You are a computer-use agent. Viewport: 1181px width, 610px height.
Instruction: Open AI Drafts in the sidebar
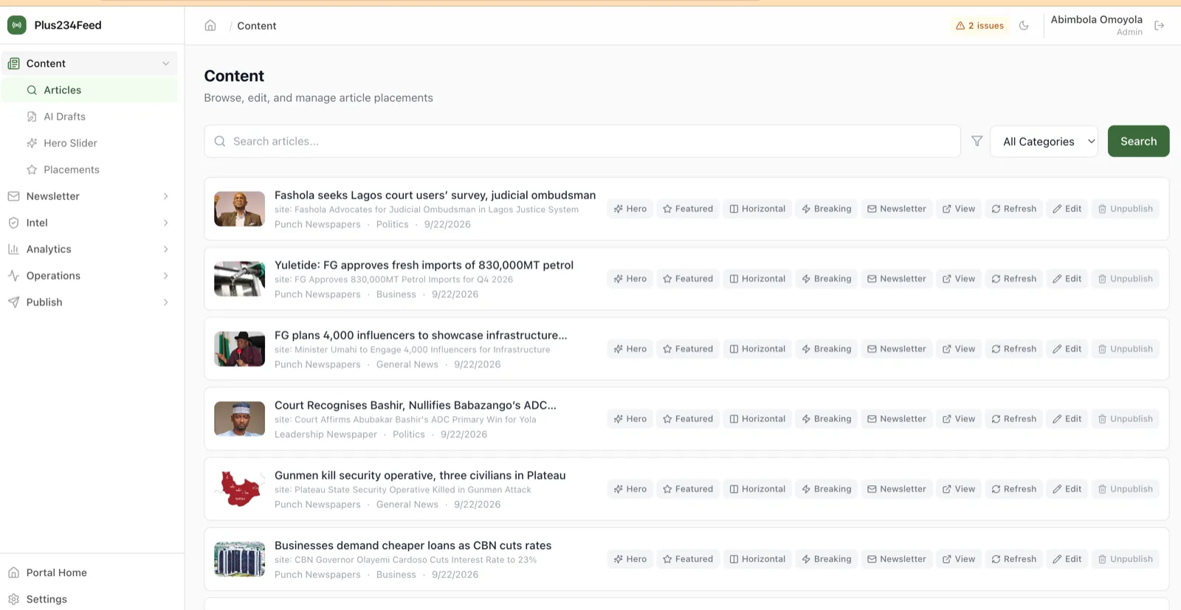89,117
